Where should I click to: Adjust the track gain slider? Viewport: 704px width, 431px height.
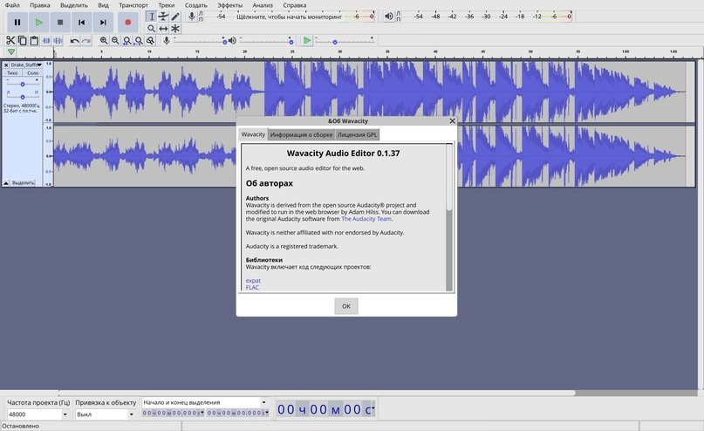click(x=23, y=84)
